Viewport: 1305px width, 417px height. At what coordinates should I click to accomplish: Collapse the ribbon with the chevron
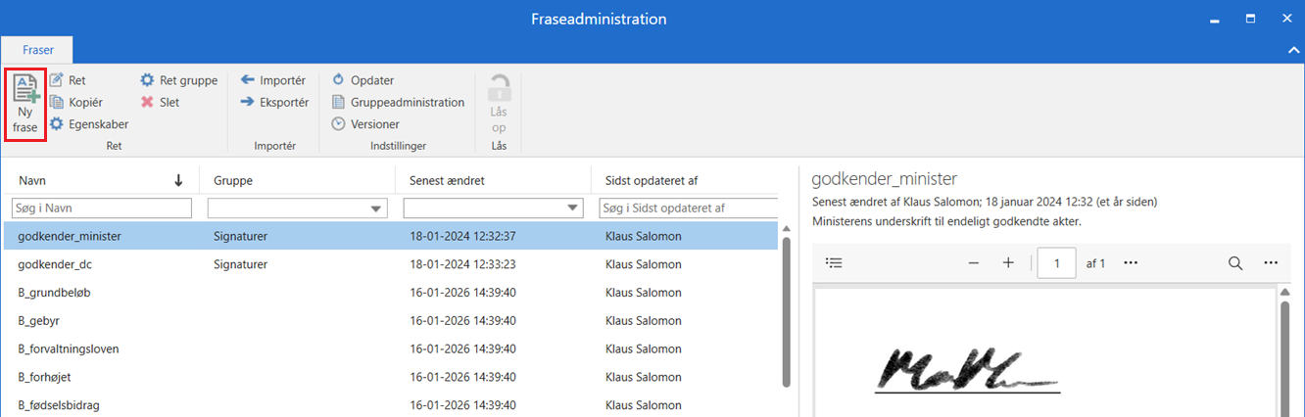click(1292, 49)
